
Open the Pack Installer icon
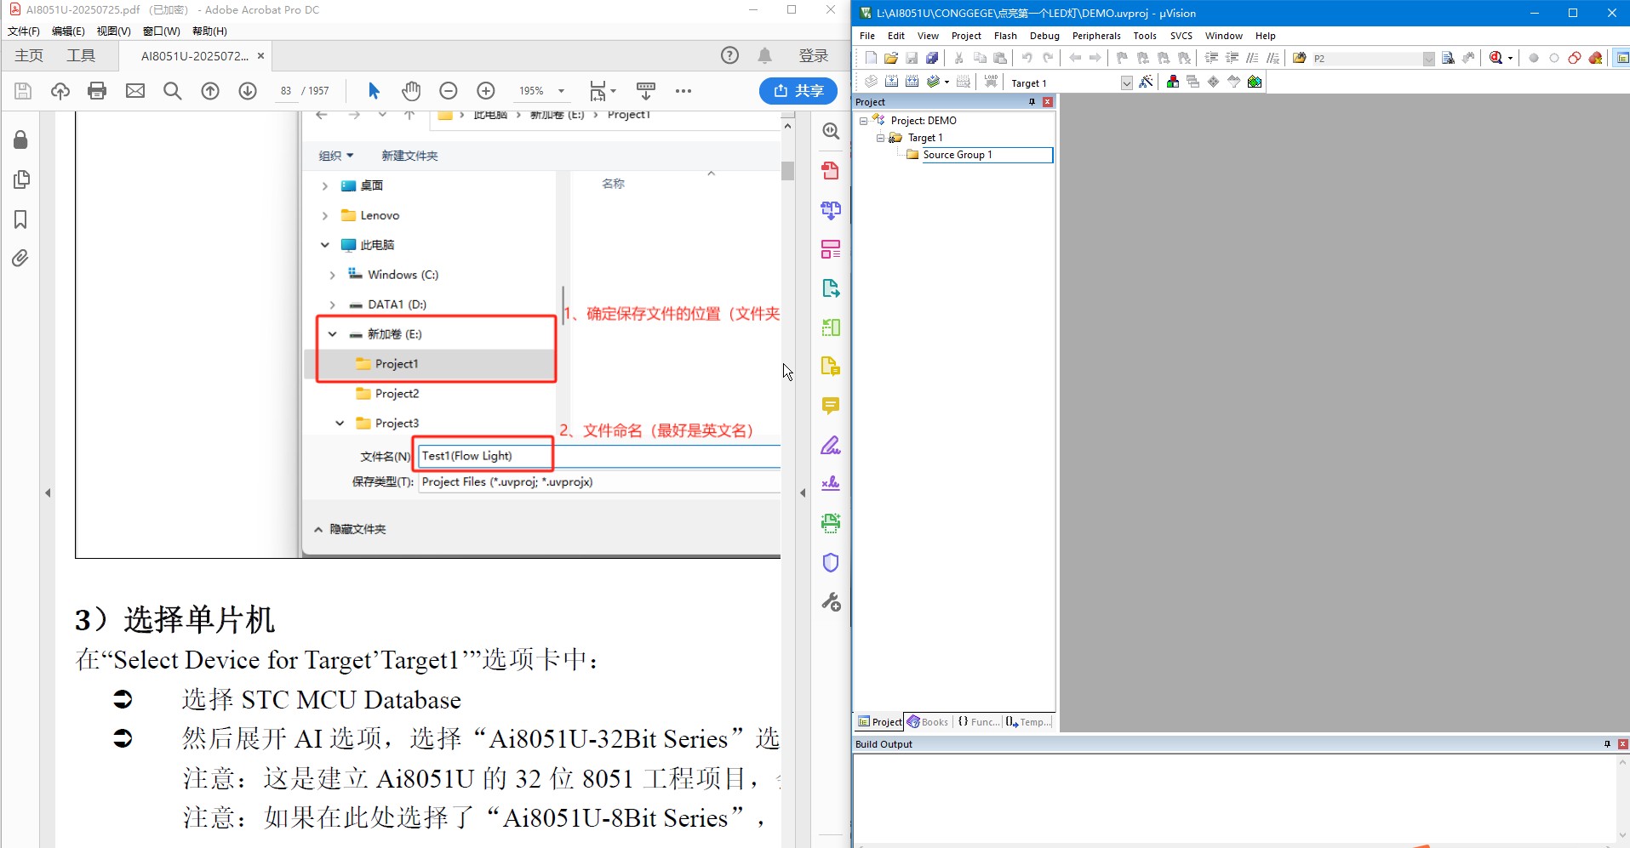pyautogui.click(x=1255, y=82)
